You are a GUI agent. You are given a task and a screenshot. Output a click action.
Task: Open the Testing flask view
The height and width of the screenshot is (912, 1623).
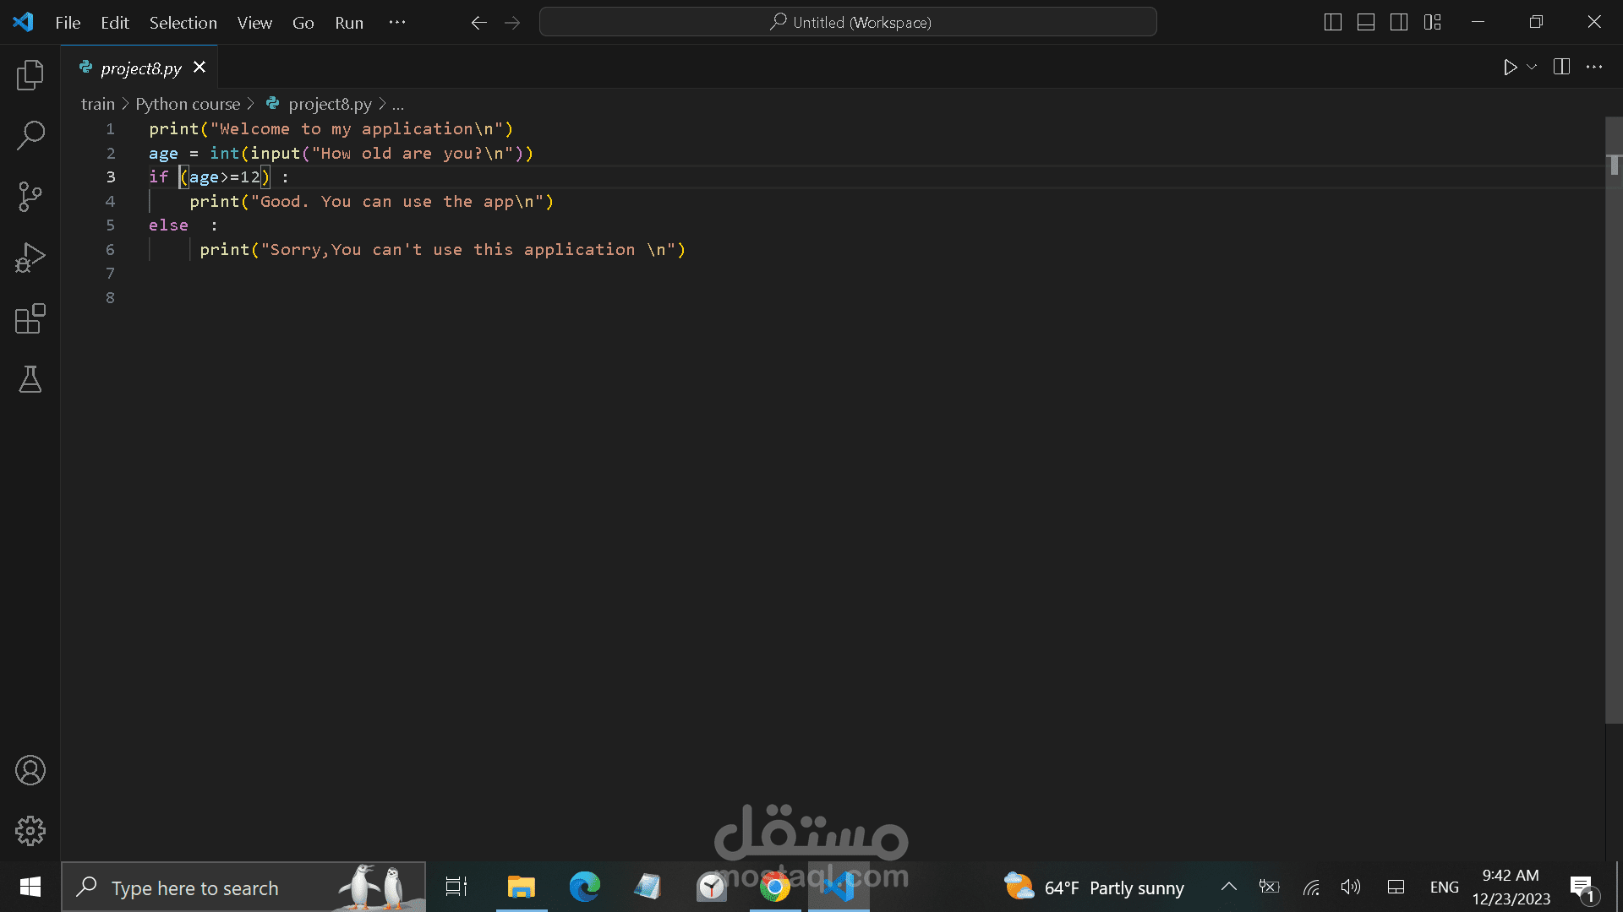coord(30,379)
